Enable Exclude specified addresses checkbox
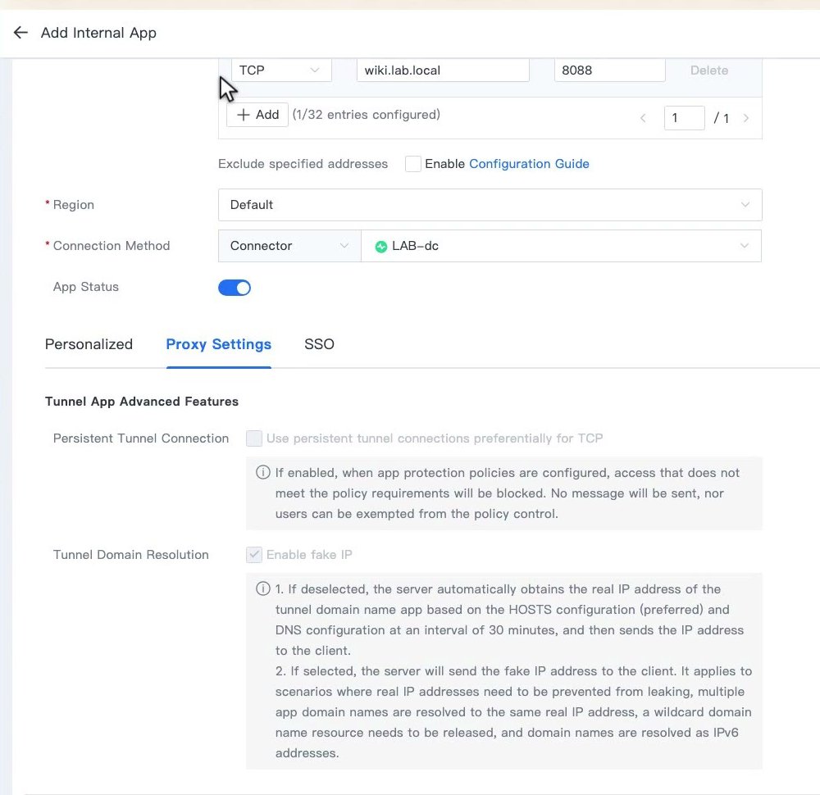 (412, 164)
